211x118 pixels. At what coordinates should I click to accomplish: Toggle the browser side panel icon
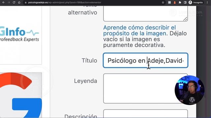(x=185, y=3)
